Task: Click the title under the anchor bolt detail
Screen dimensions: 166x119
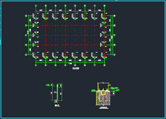Action: [x=57, y=105]
